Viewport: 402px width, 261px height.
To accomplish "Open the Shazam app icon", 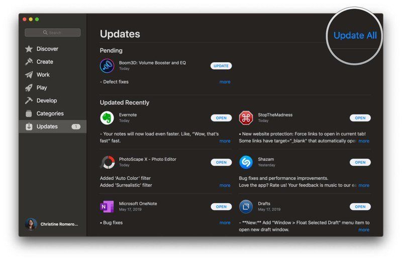I will 246,162.
